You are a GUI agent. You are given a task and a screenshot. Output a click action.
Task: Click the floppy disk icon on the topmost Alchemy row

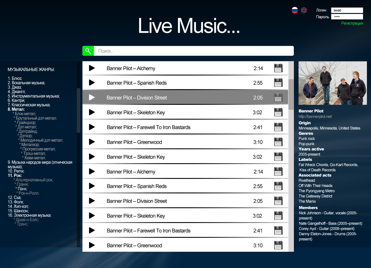(x=278, y=68)
